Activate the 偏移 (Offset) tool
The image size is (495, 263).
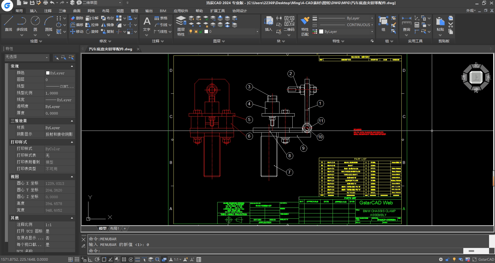[77, 25]
